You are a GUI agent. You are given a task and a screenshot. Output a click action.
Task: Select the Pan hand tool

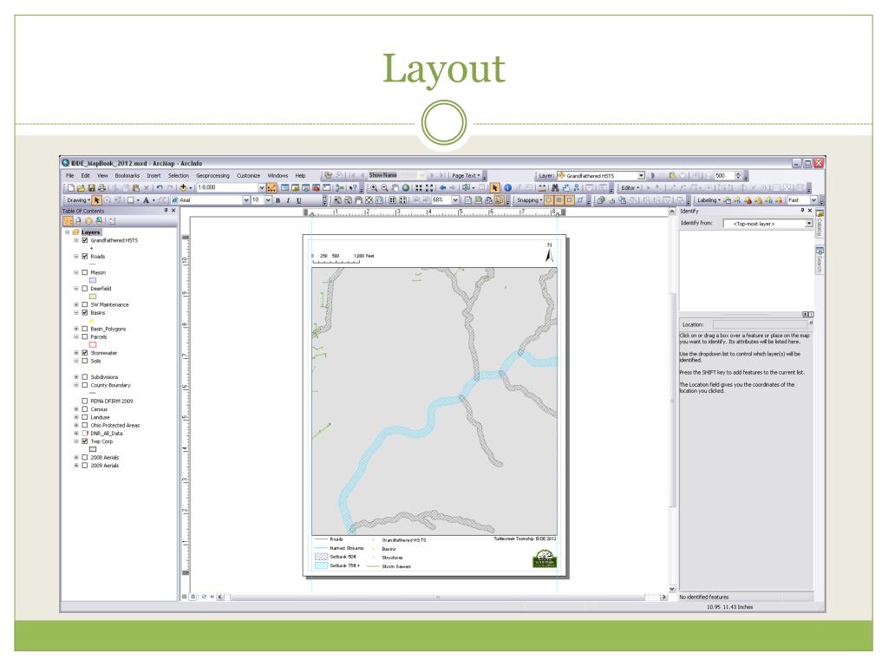coord(395,188)
